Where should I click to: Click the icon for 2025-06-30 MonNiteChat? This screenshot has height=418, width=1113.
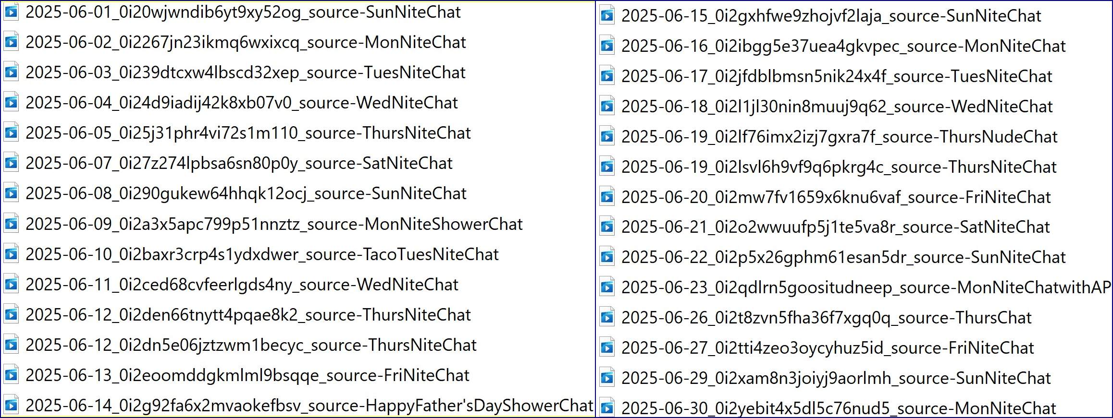[x=607, y=407]
